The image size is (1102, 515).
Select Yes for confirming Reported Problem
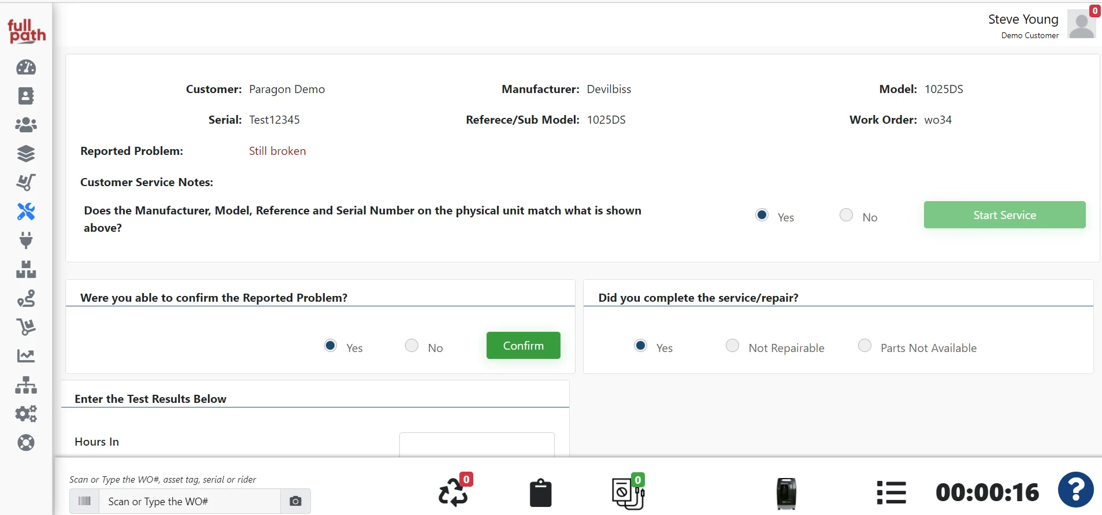pyautogui.click(x=331, y=346)
